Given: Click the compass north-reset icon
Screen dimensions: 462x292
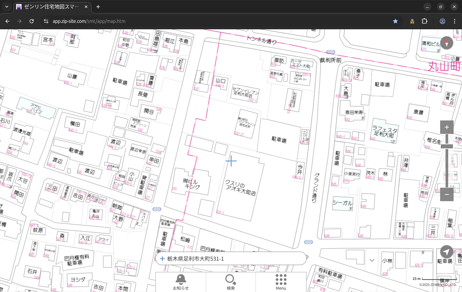Looking at the screenshot, I should click(447, 43).
